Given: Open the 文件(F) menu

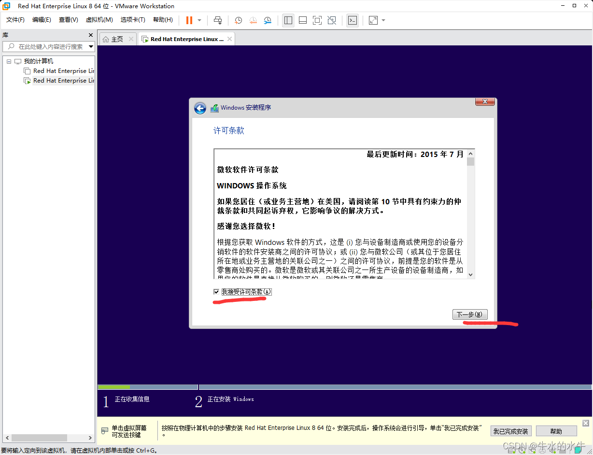Looking at the screenshot, I should (15, 20).
